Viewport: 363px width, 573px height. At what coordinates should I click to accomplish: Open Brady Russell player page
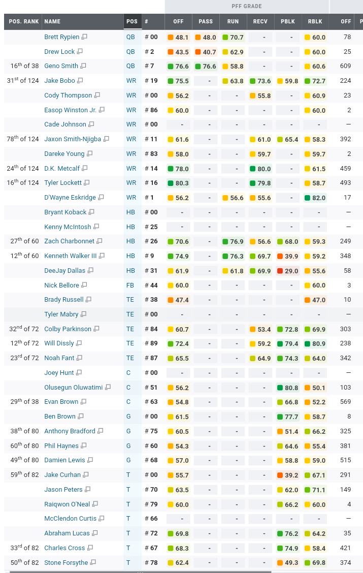click(x=64, y=299)
